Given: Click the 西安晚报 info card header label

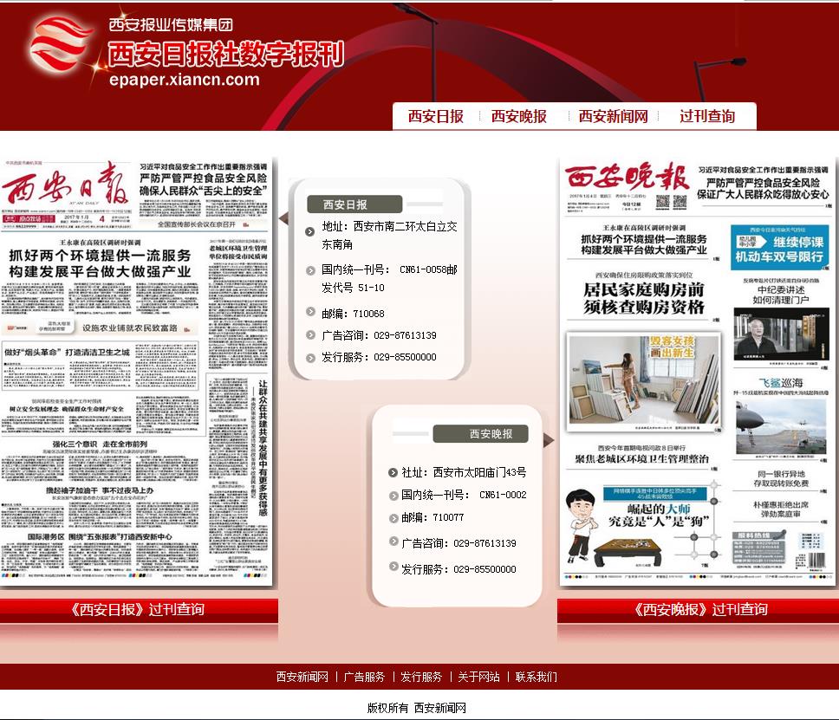Looking at the screenshot, I should [480, 434].
